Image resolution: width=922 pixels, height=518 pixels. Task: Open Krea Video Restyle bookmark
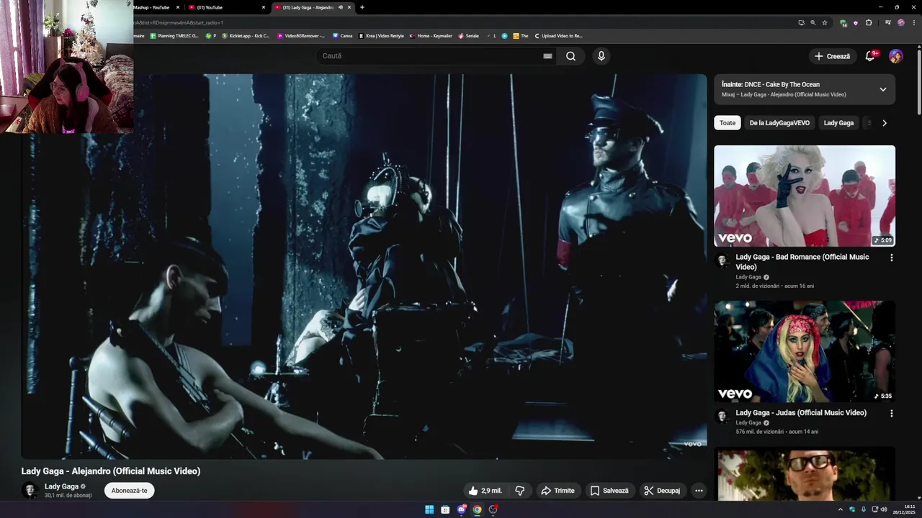click(x=382, y=35)
